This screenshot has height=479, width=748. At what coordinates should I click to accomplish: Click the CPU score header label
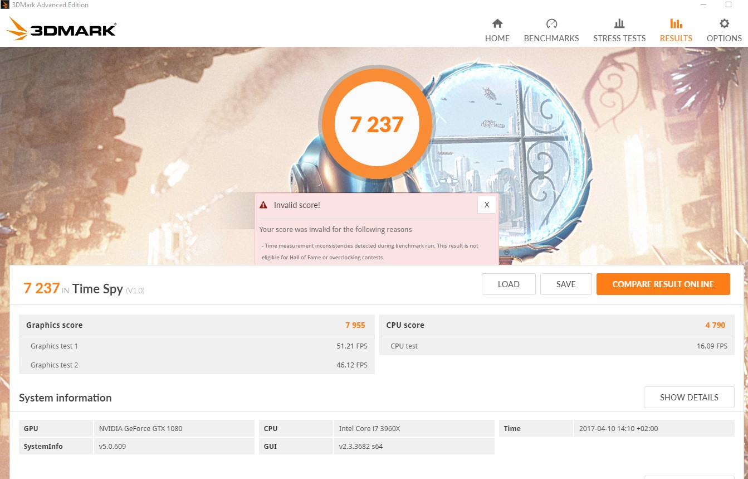[405, 325]
